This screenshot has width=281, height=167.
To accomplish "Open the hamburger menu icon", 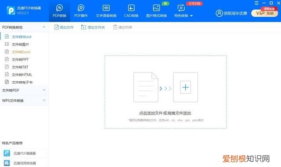I will tap(256, 3).
